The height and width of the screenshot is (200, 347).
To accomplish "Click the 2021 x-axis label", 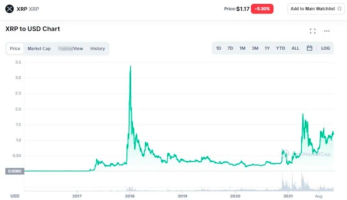I will point(288,196).
